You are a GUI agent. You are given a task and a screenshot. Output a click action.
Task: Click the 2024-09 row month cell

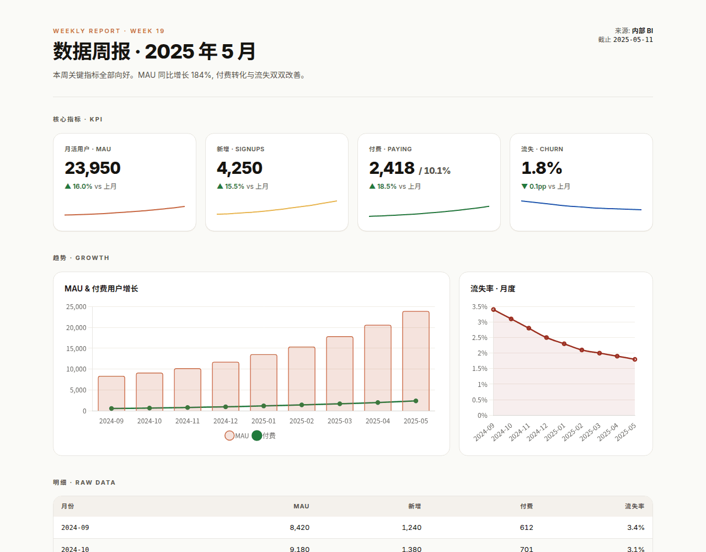point(75,528)
